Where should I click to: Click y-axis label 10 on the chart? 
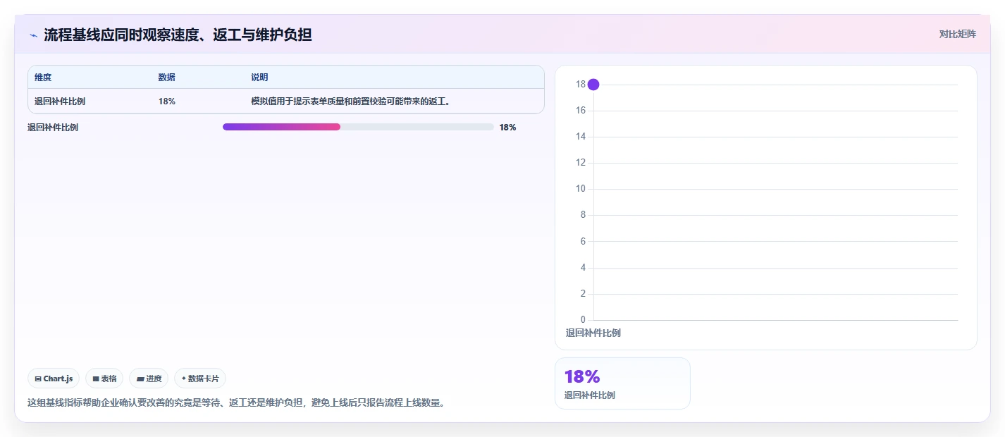[x=581, y=189]
